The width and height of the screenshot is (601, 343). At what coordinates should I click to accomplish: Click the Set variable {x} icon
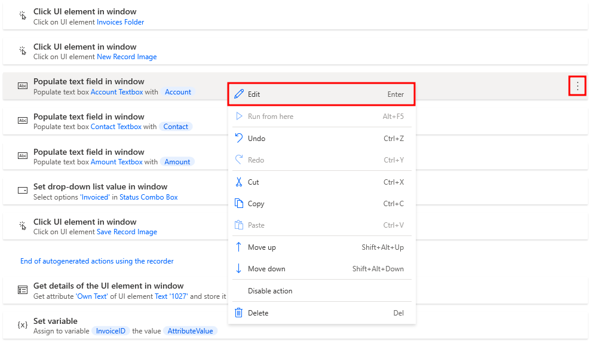point(23,325)
